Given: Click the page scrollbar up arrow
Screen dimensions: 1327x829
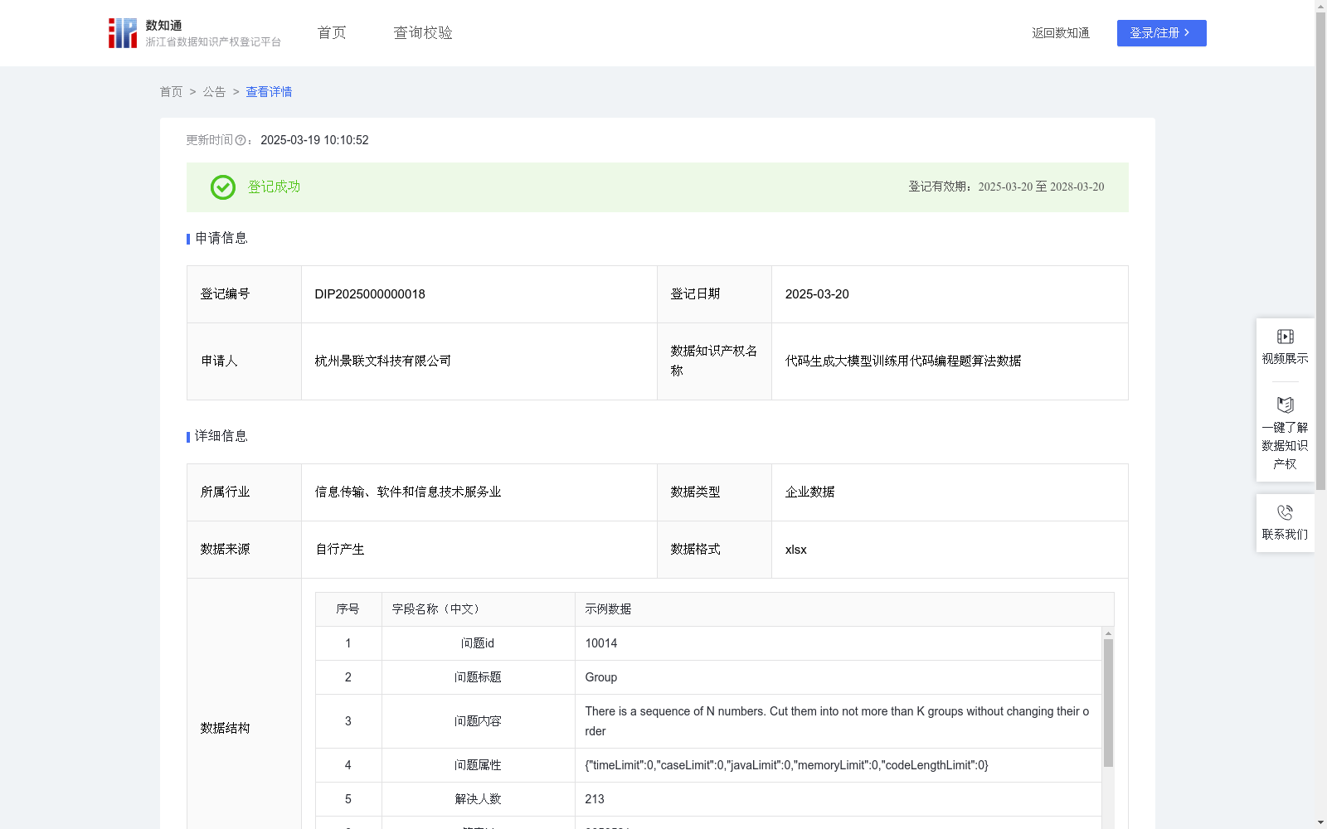Looking at the screenshot, I should [x=1320, y=6].
